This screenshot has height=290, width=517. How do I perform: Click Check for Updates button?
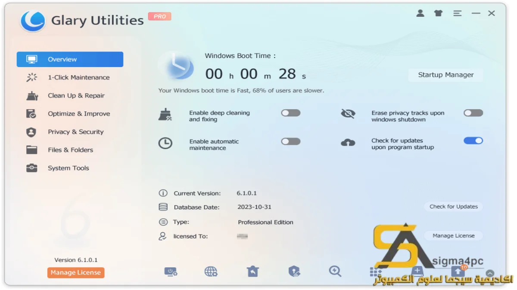454,207
